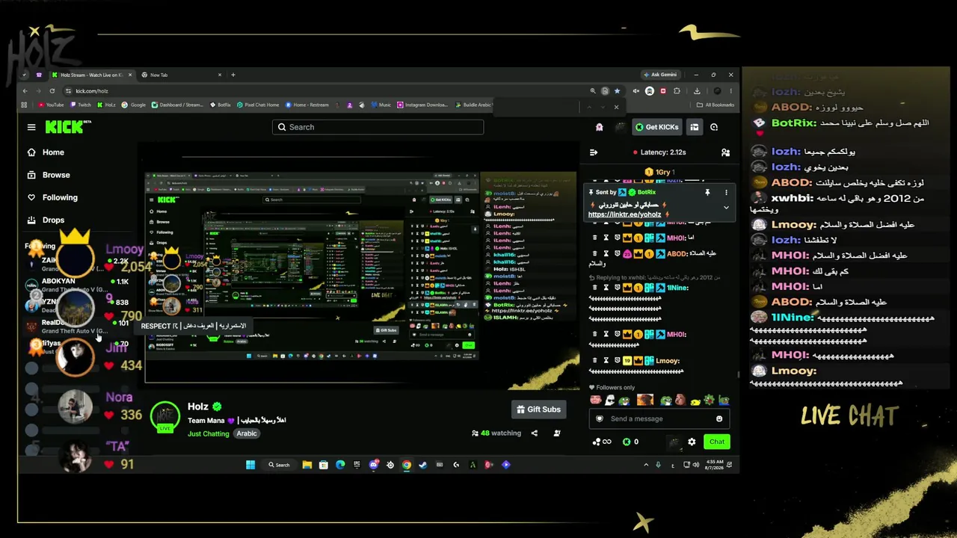Open the Windows Start menu
957x538 pixels.
click(x=250, y=465)
